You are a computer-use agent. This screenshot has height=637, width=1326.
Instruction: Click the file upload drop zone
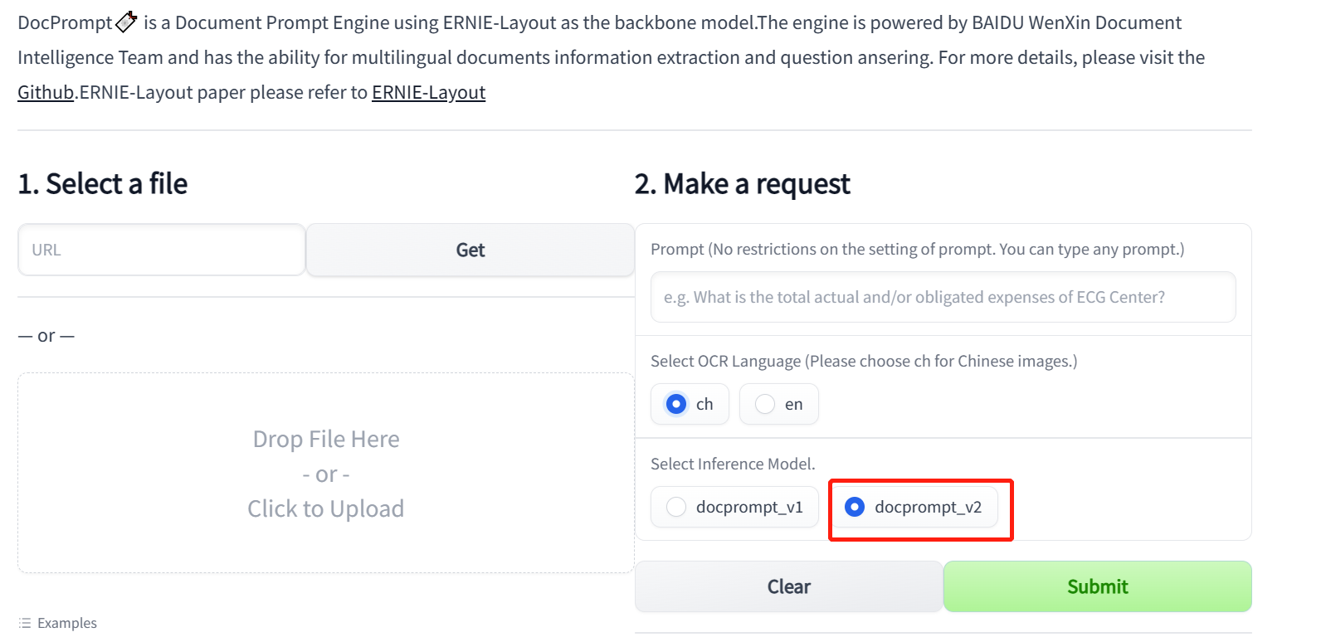325,474
